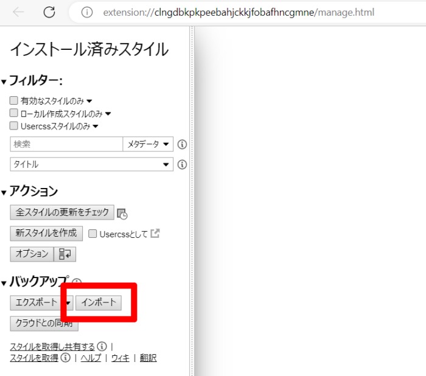Screen dimensions: 426x376
Task: Click the icon button next to オプション
Action: point(65,254)
